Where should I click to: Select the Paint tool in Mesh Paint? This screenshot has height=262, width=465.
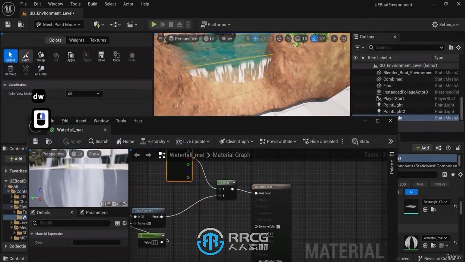[26, 56]
